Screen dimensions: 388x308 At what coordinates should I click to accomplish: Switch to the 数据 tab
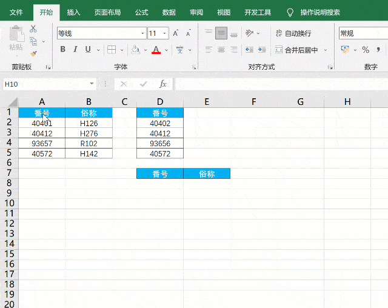click(169, 12)
